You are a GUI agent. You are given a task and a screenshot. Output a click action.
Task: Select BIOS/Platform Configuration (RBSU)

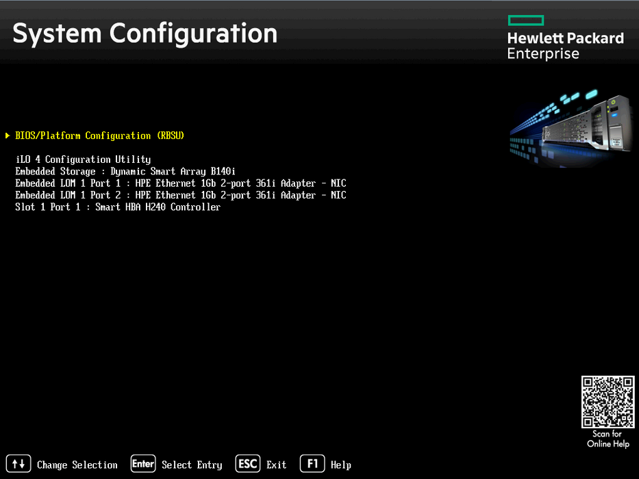click(x=99, y=135)
